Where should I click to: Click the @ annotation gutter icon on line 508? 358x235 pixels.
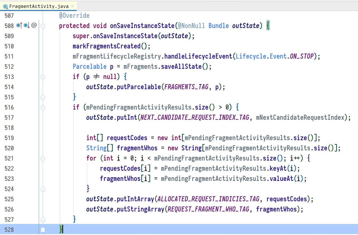click(x=34, y=25)
